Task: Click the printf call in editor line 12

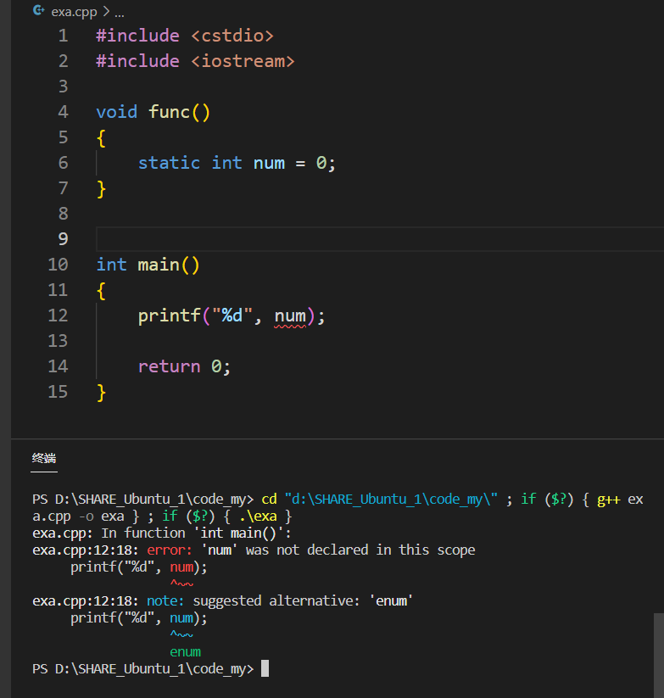Action: (169, 315)
